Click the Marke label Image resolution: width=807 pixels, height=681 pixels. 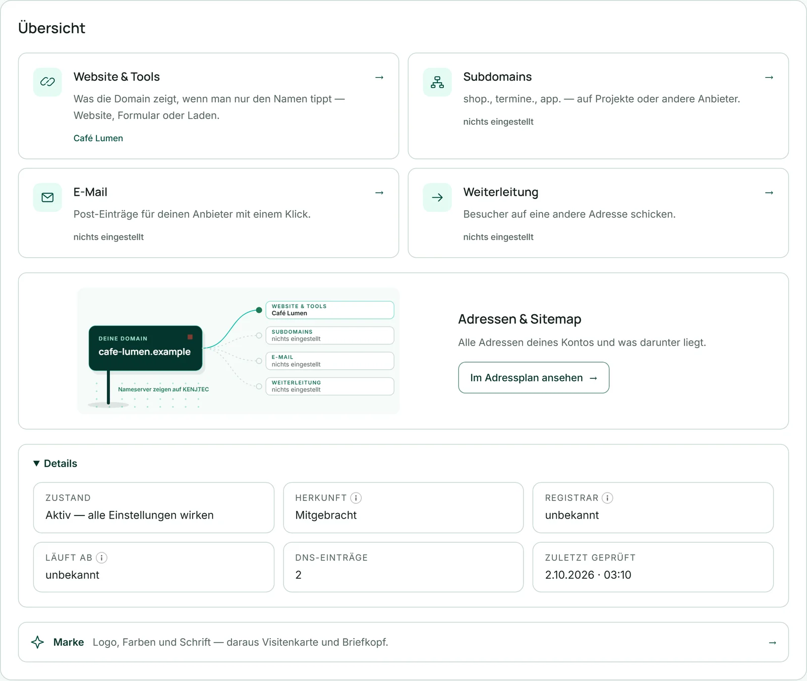click(69, 642)
